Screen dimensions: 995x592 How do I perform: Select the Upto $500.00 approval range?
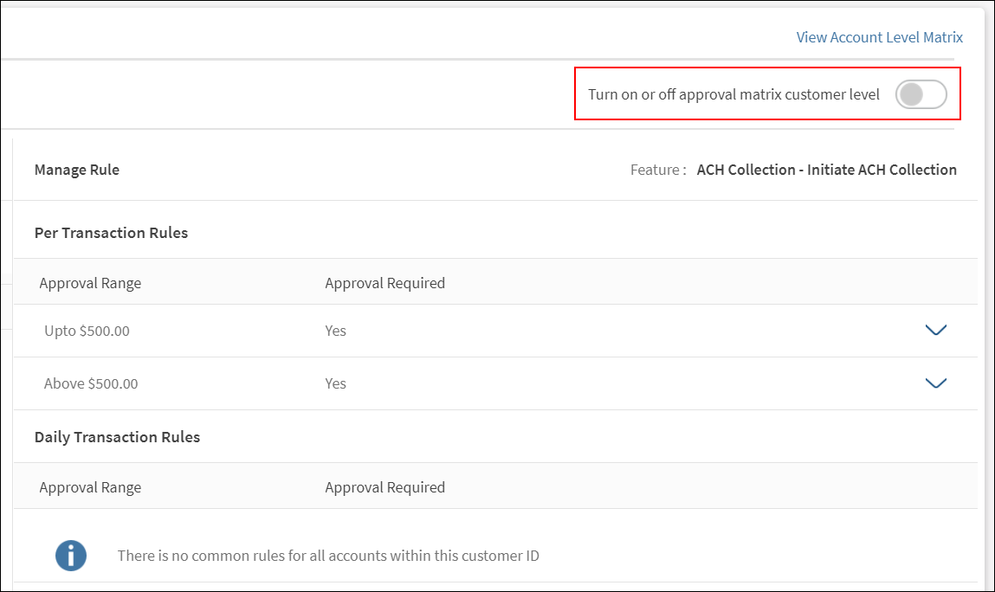click(87, 331)
